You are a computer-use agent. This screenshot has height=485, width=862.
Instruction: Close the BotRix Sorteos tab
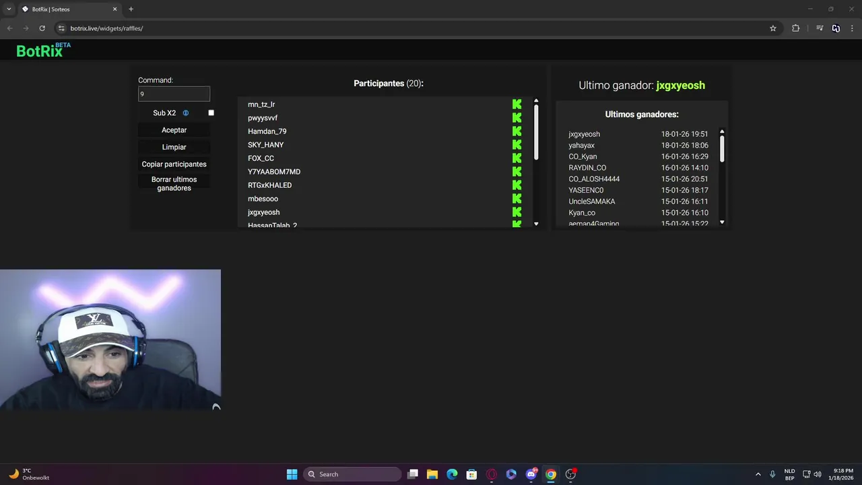(114, 9)
